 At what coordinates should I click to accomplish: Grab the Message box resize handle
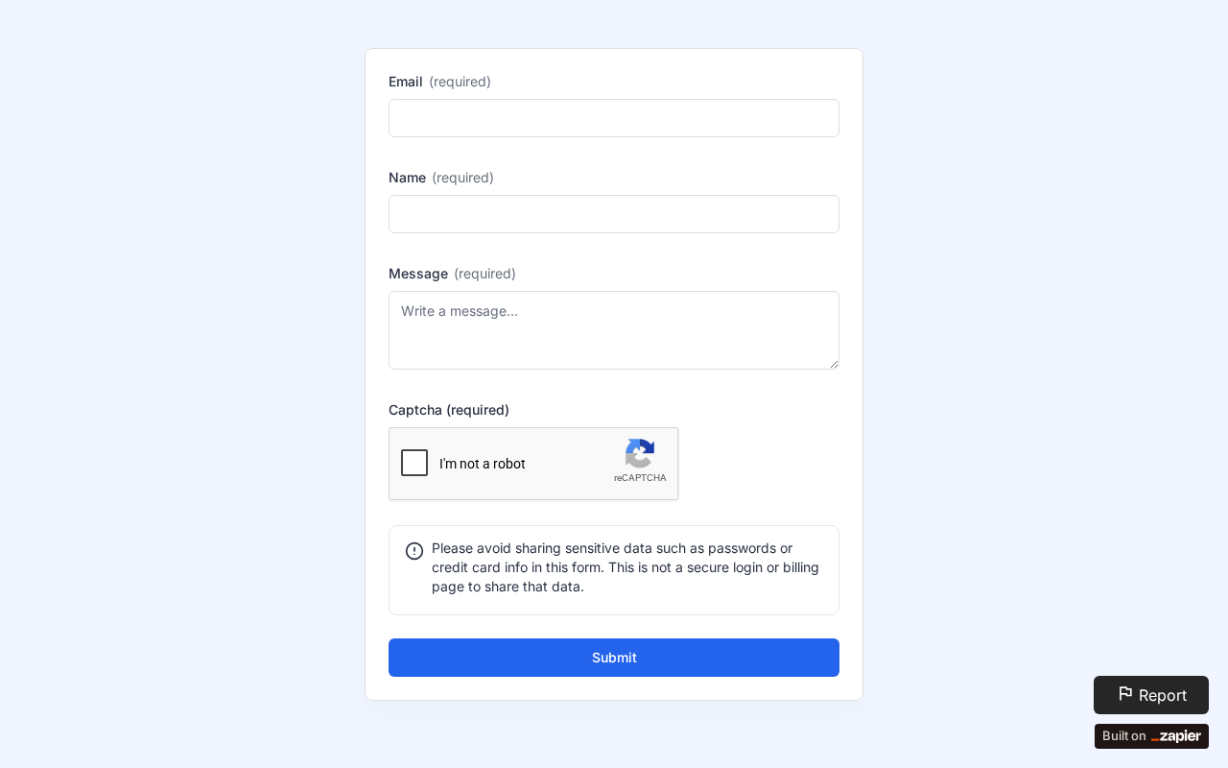[x=834, y=364]
